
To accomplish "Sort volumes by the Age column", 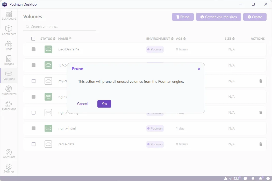I will tap(181, 39).
